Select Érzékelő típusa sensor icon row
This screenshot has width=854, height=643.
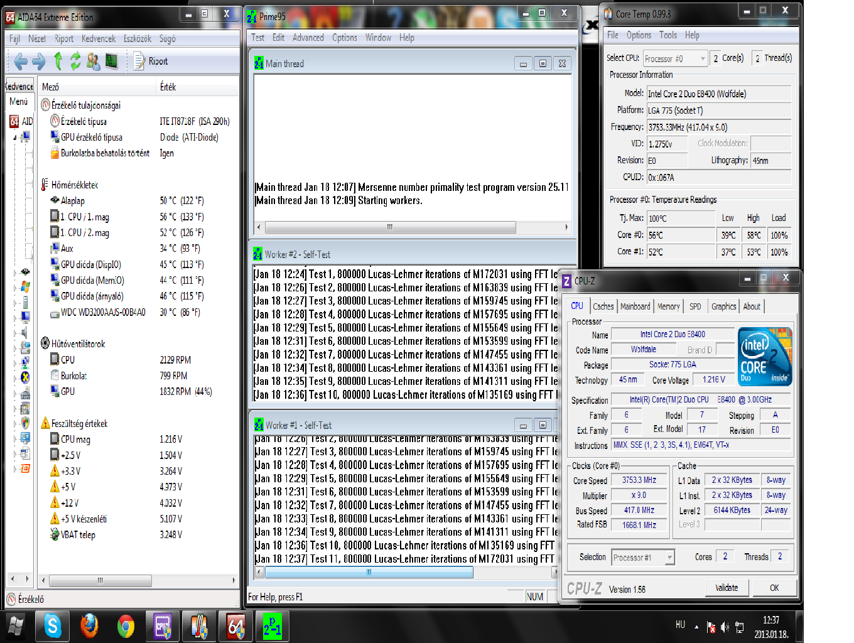click(x=55, y=121)
